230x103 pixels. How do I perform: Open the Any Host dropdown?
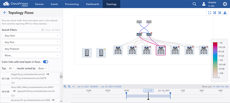click(31, 36)
